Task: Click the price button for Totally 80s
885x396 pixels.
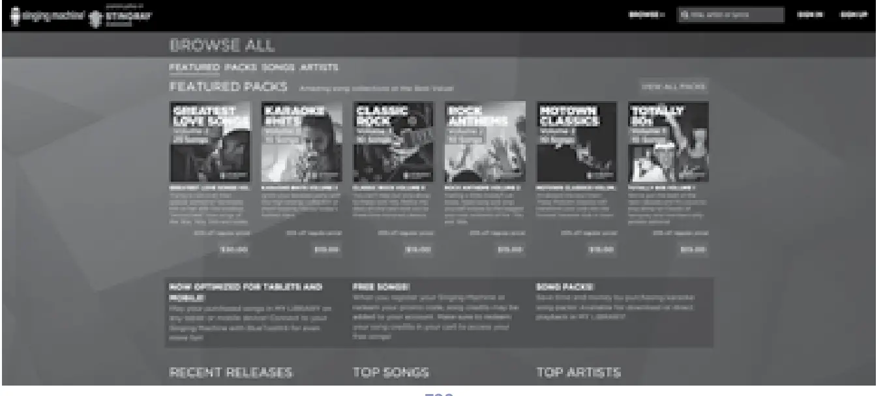Action: pyautogui.click(x=693, y=249)
